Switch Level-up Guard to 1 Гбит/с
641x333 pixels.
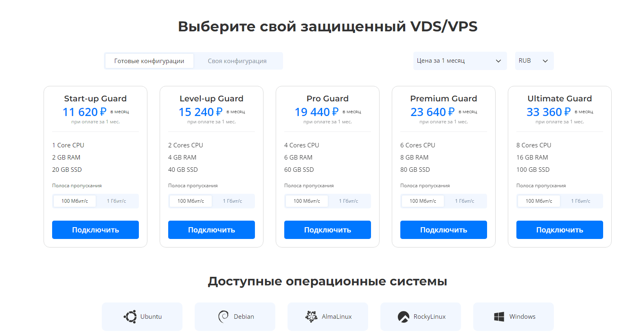(233, 201)
